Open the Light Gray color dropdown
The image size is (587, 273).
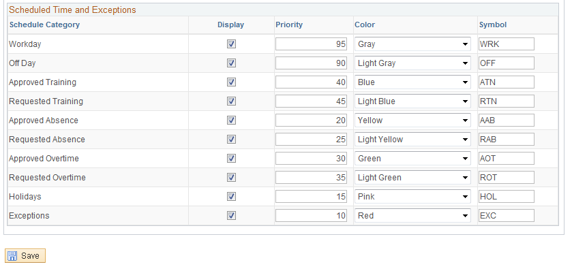(412, 63)
